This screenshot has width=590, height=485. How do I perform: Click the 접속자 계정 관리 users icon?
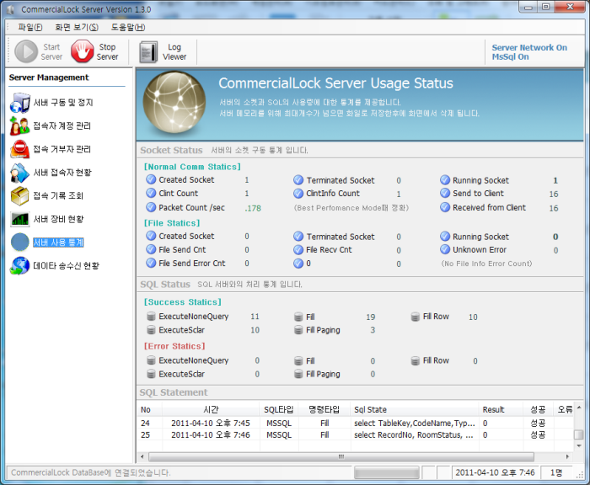[x=19, y=126]
